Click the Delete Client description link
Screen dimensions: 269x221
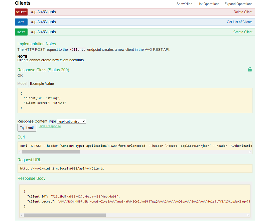243,12
